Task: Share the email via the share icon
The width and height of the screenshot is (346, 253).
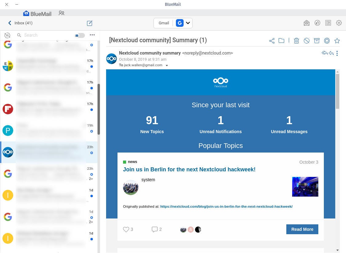Action: pos(272,40)
